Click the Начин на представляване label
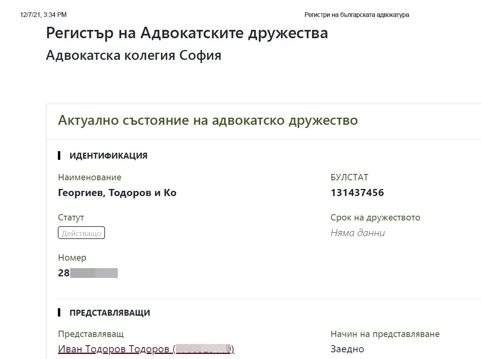 385,334
